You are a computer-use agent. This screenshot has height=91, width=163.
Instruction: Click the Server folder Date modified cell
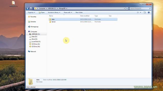coord(86,22)
